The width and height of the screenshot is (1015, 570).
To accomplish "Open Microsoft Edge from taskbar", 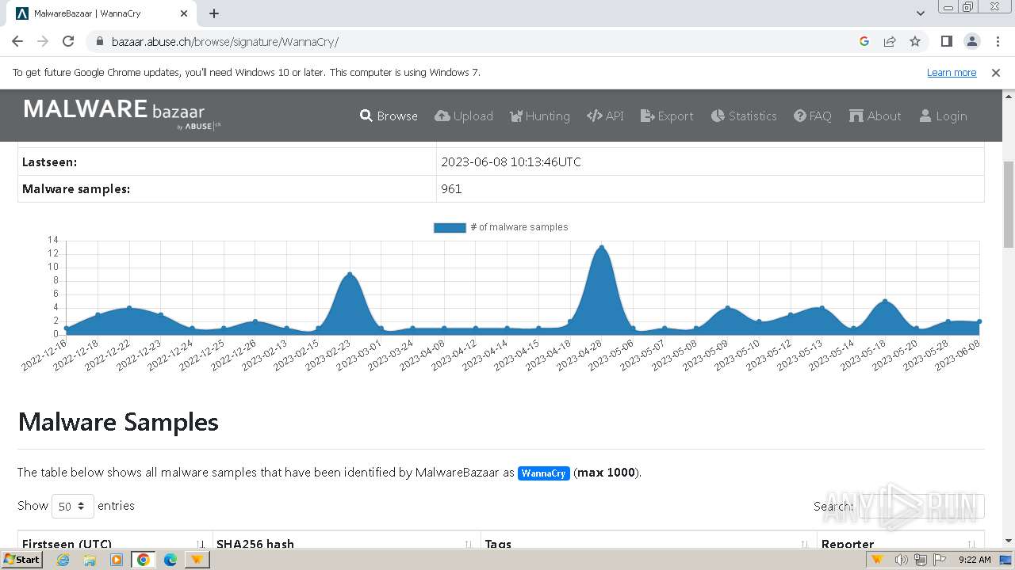I will click(170, 560).
